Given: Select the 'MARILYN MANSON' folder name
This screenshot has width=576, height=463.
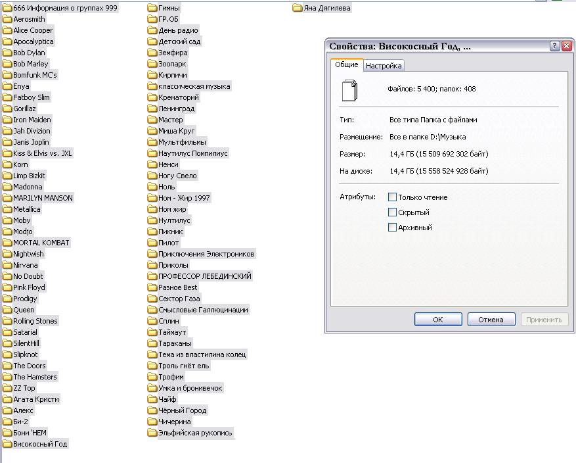Looking at the screenshot, I should click(43, 198).
